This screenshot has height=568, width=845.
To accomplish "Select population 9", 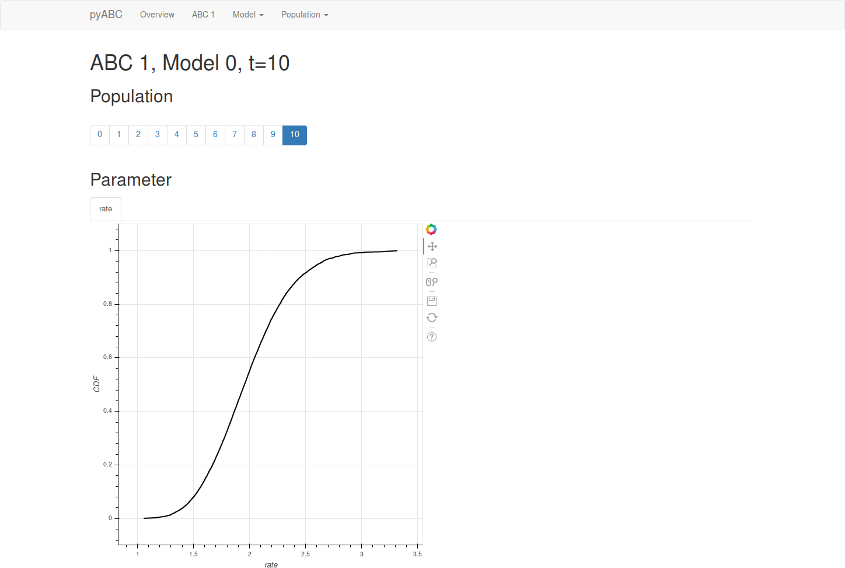I will point(273,135).
